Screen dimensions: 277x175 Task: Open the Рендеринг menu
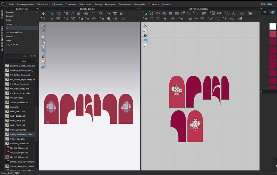tap(110, 4)
